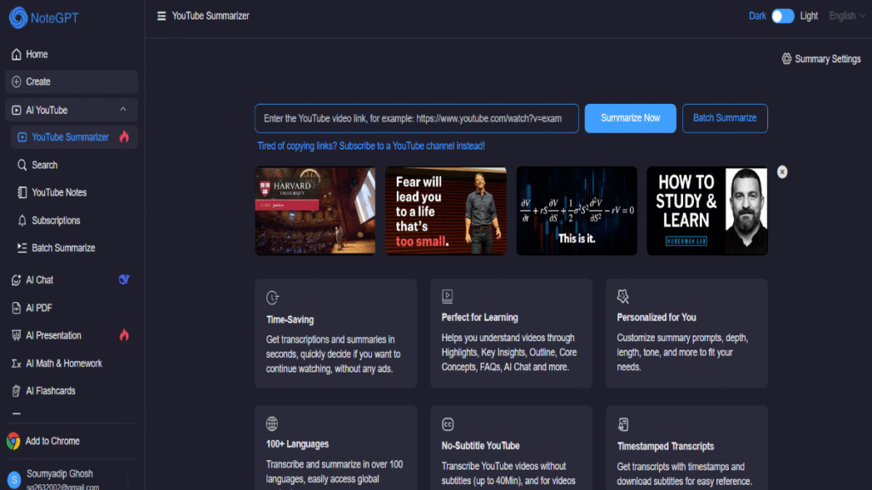Viewport: 872px width, 490px height.
Task: Open the English language dropdown
Action: pyautogui.click(x=846, y=16)
